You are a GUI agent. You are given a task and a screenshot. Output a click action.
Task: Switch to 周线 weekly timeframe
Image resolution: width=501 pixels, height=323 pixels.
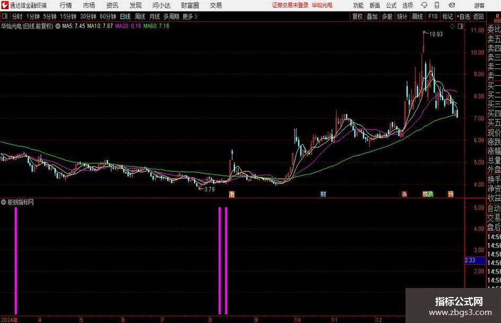click(x=139, y=16)
